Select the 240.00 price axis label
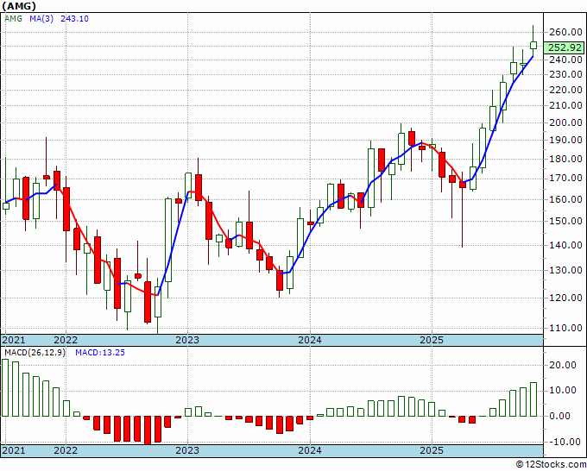This screenshot has height=471, width=587. (565, 60)
